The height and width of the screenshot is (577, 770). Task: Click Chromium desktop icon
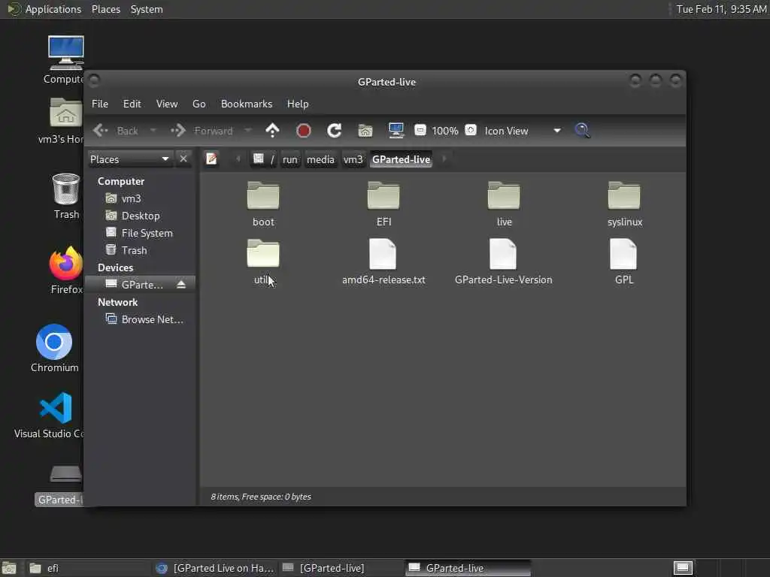(54, 348)
